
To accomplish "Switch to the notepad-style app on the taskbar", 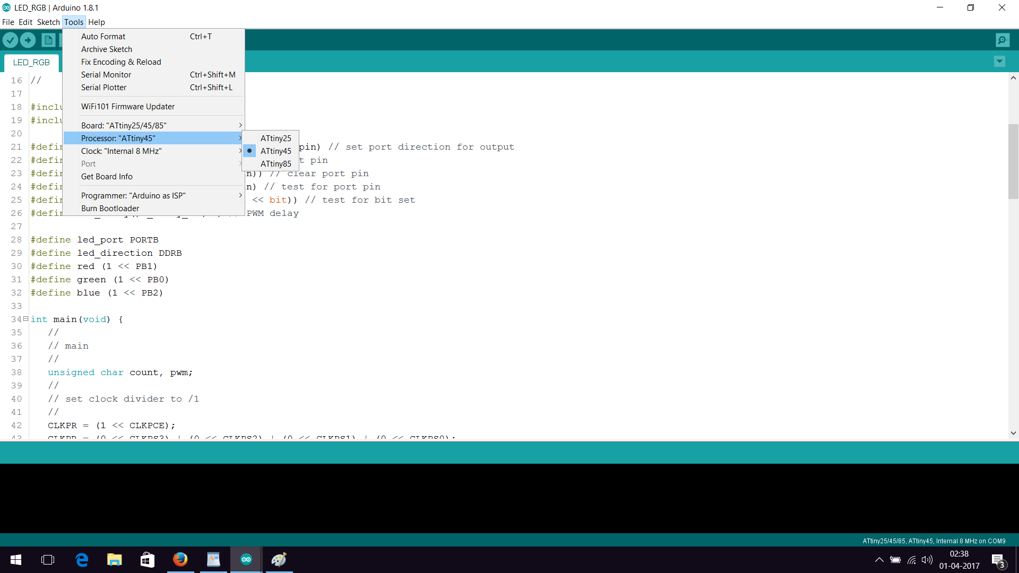I will point(213,560).
